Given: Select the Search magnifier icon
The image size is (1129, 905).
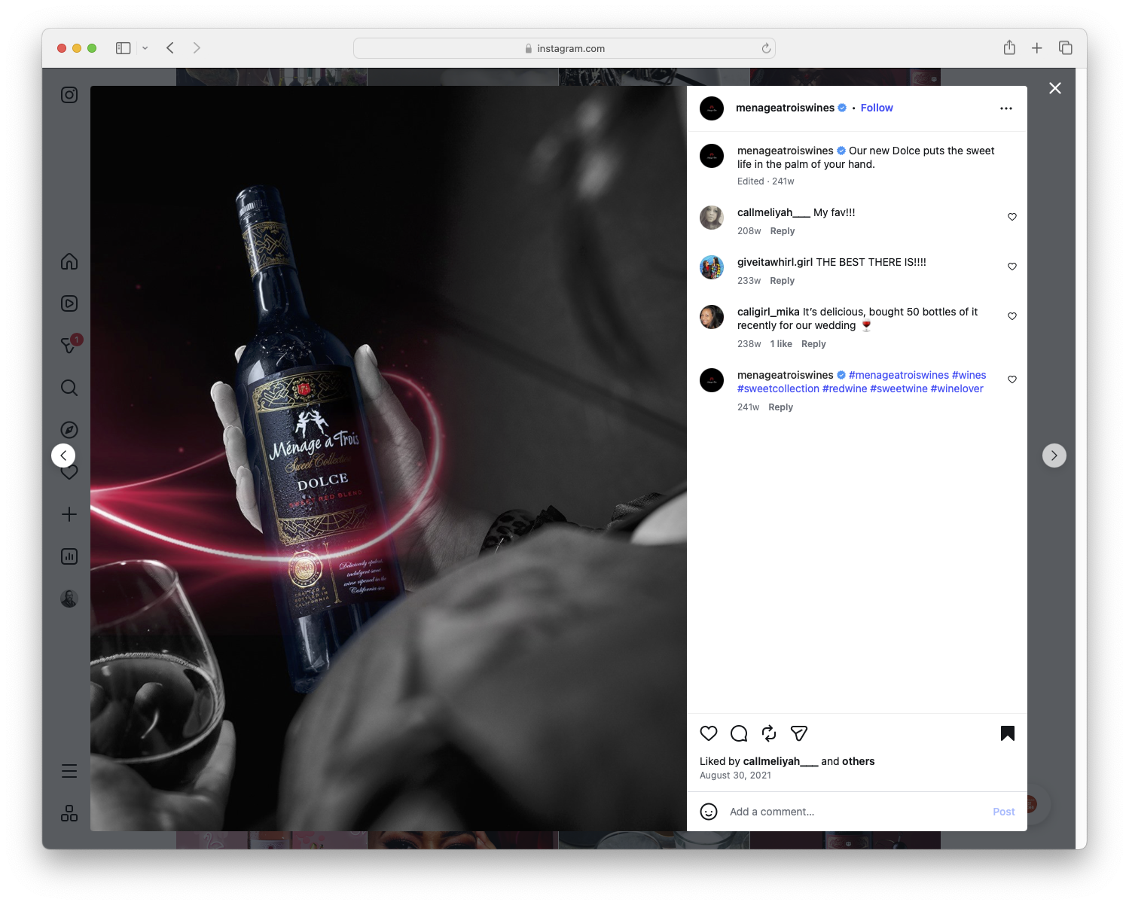Looking at the screenshot, I should (69, 388).
